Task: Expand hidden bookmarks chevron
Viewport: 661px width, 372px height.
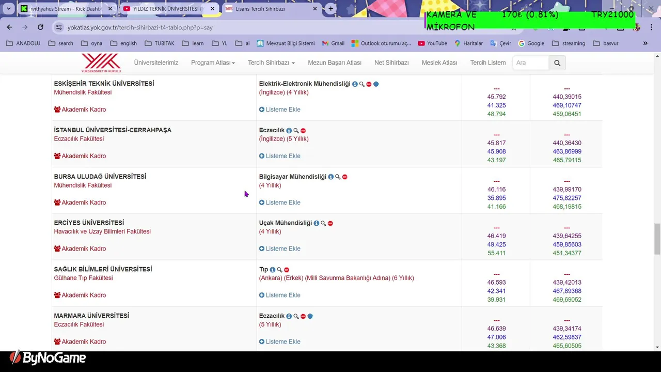Action: [x=645, y=43]
